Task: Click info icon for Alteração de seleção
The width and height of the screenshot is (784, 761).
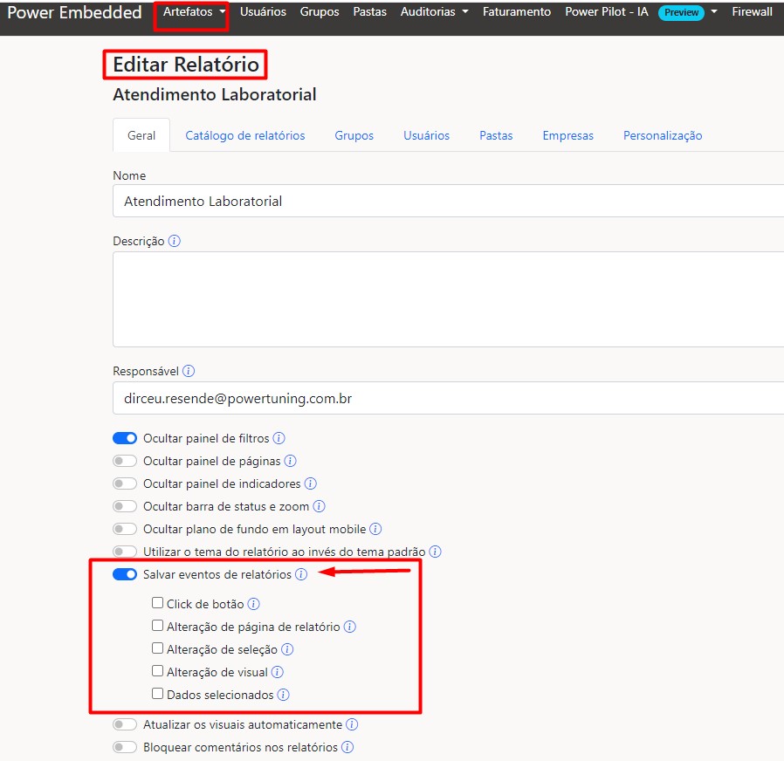Action: click(x=287, y=649)
